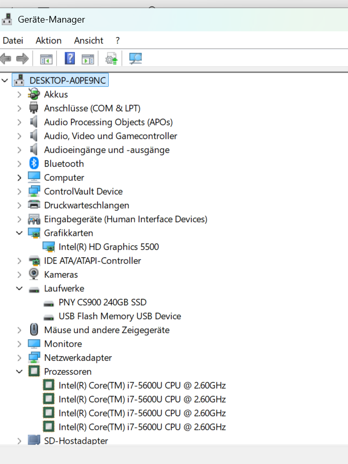The image size is (348, 464).
Task: Click the Back arrow toolbar icon
Action: coord(6,59)
